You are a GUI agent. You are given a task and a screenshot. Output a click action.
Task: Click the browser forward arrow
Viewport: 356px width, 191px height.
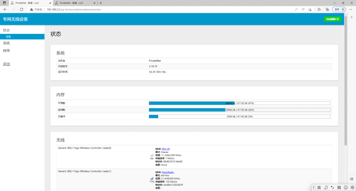[x=13, y=9]
